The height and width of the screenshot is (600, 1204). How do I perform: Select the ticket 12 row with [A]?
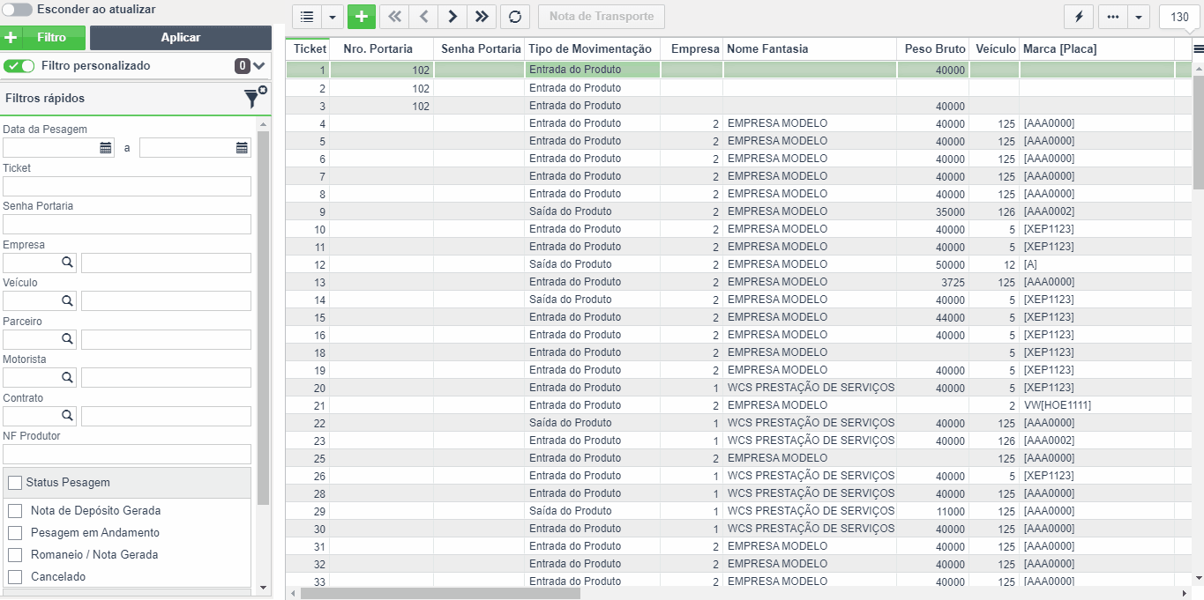coord(739,264)
